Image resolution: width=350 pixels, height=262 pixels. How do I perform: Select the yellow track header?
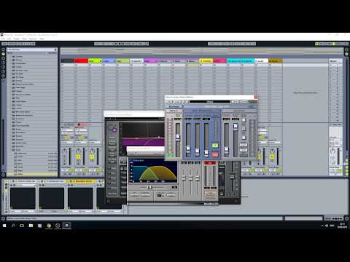click(x=206, y=60)
